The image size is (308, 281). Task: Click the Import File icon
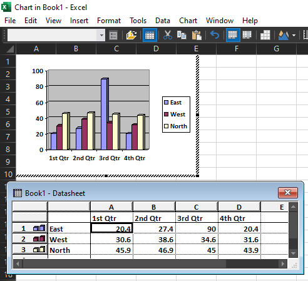(x=131, y=35)
